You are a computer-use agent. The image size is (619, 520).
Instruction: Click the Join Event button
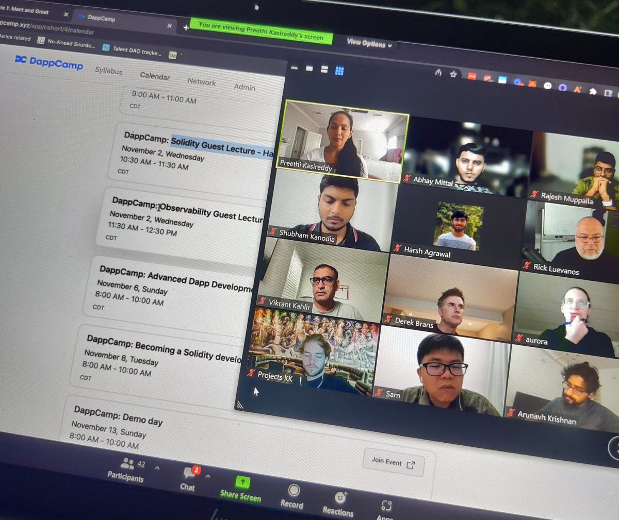[x=394, y=462]
